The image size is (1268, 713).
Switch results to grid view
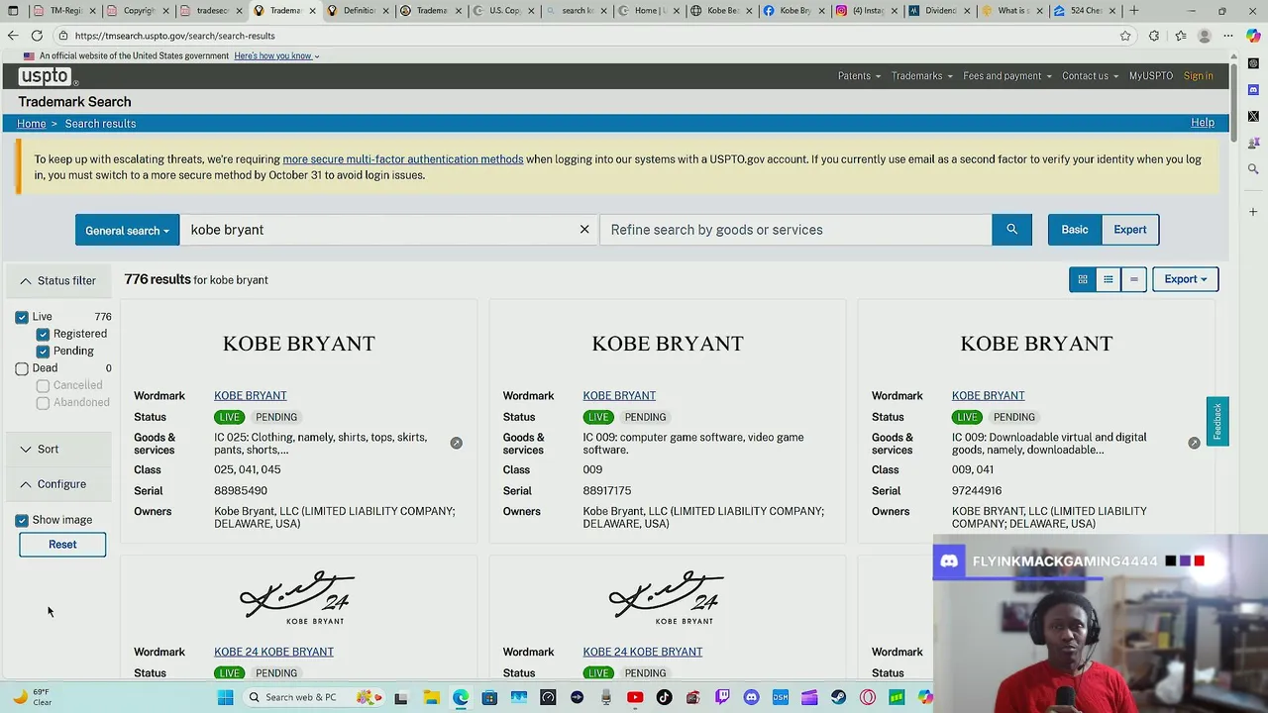pos(1083,279)
